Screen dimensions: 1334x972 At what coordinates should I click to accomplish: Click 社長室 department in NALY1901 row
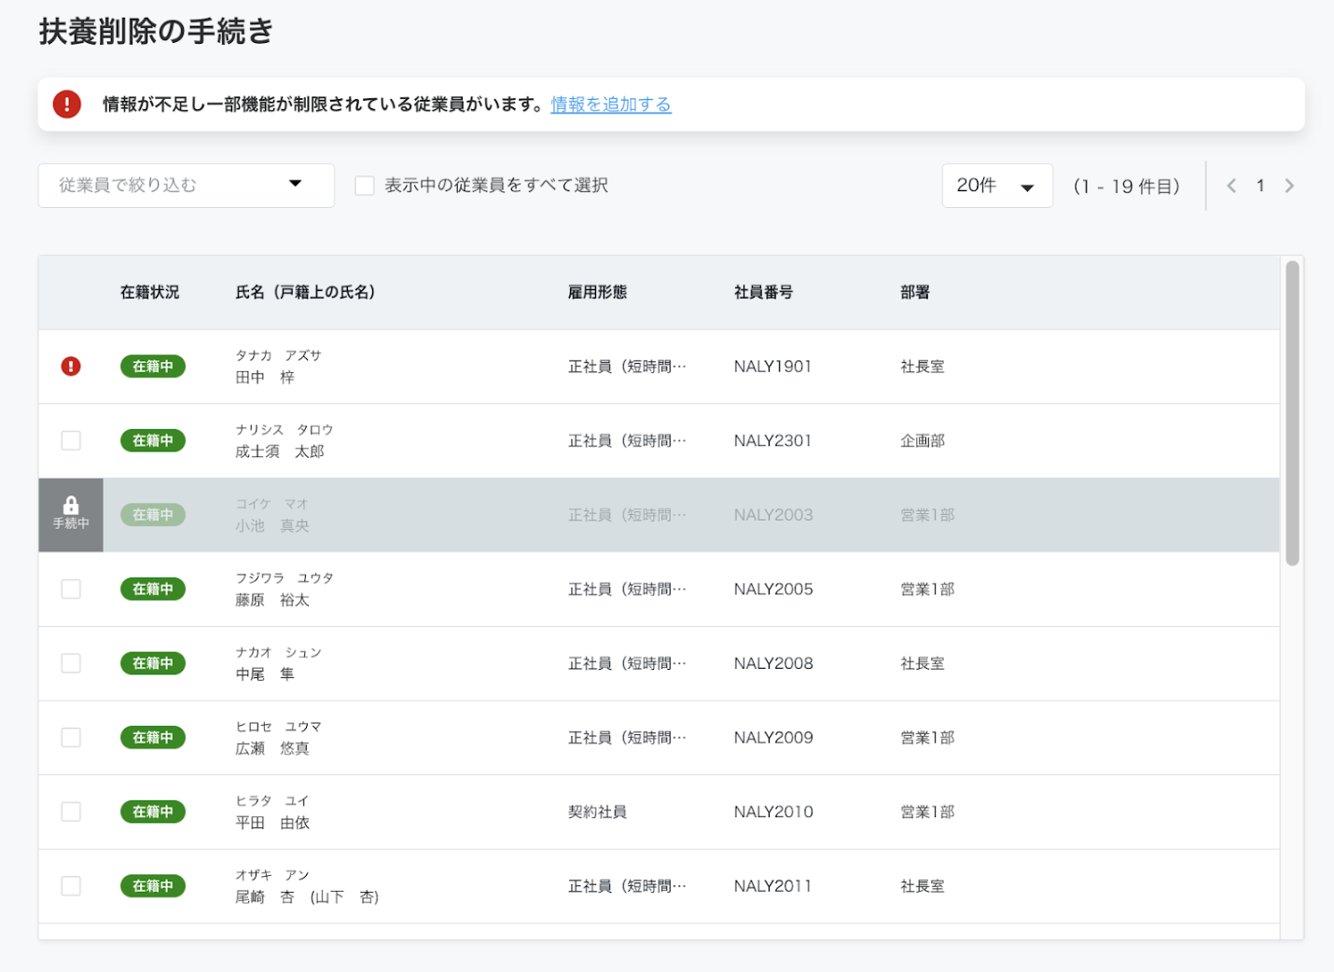(x=923, y=367)
